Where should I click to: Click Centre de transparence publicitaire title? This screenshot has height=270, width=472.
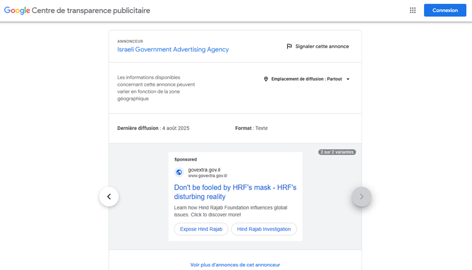click(91, 10)
